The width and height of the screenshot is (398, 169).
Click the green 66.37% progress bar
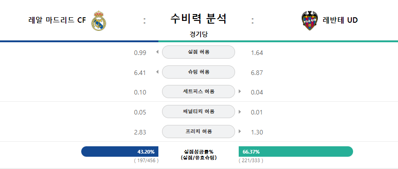[x=296, y=152]
